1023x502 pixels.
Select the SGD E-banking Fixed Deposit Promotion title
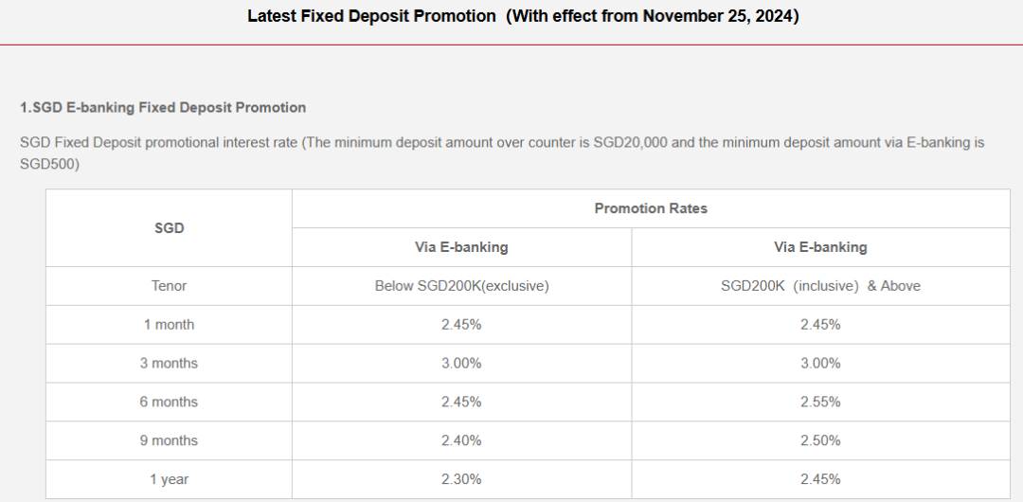163,108
